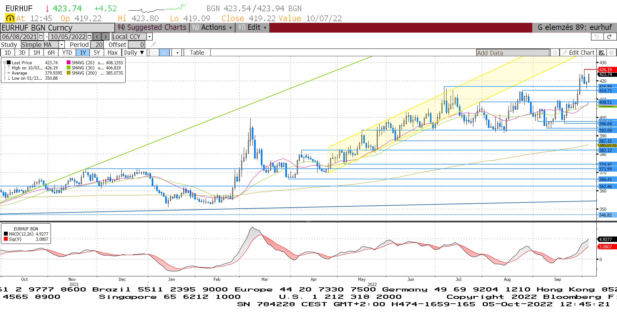Open the Local CCY currency dropdown
This screenshot has width=617, height=322.
[x=149, y=37]
